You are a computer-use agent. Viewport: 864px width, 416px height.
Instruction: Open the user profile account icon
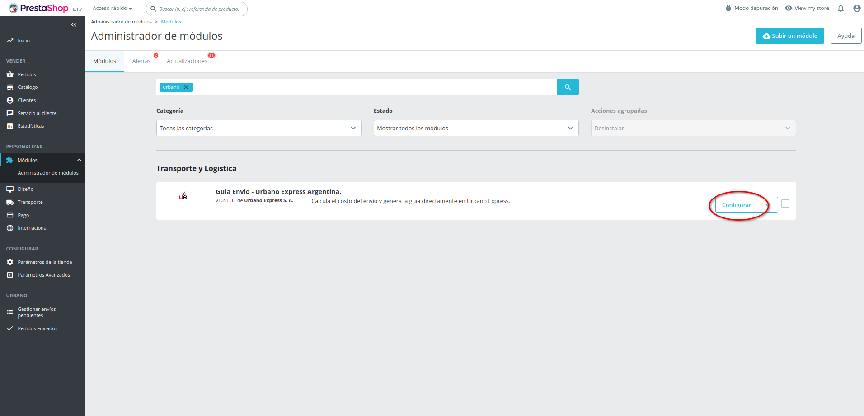(x=856, y=9)
